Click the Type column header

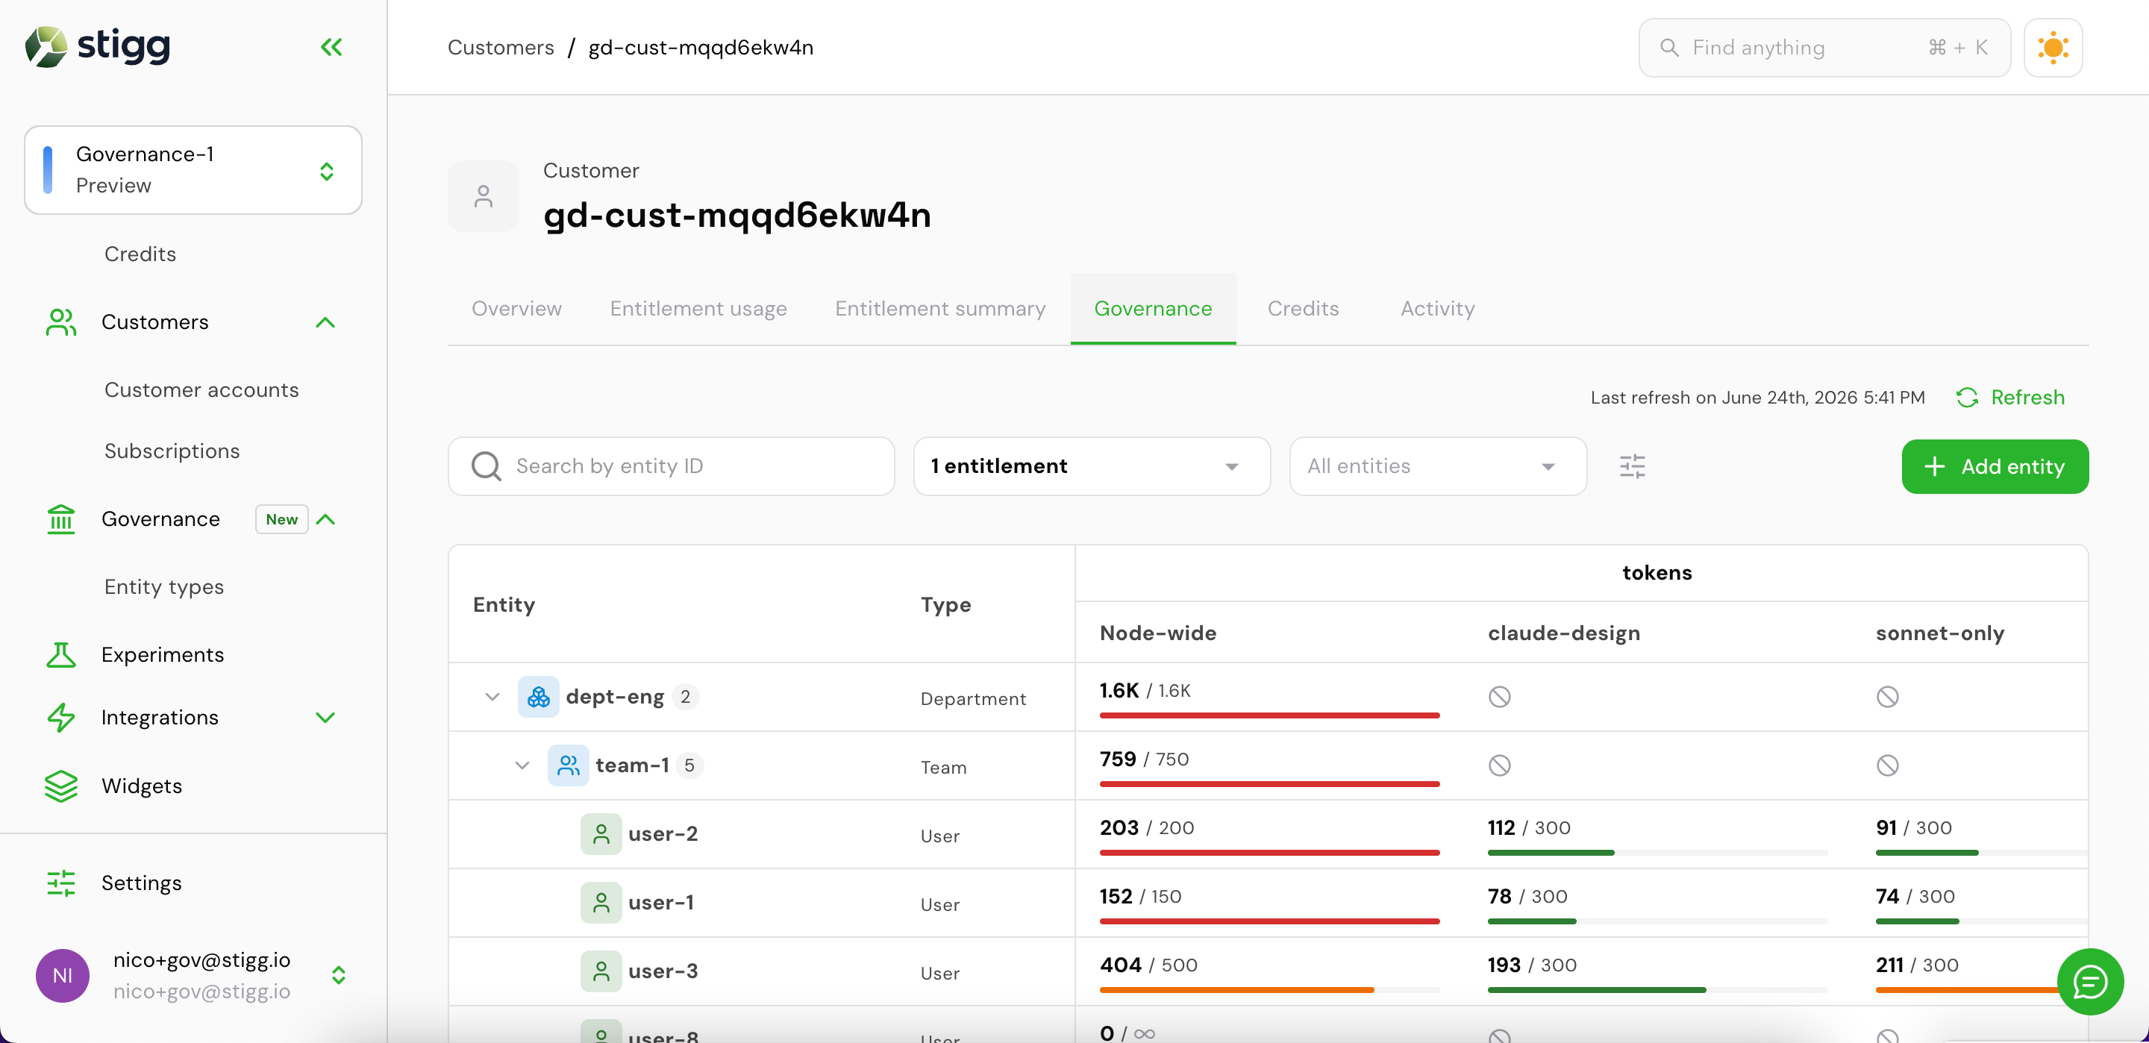945,605
